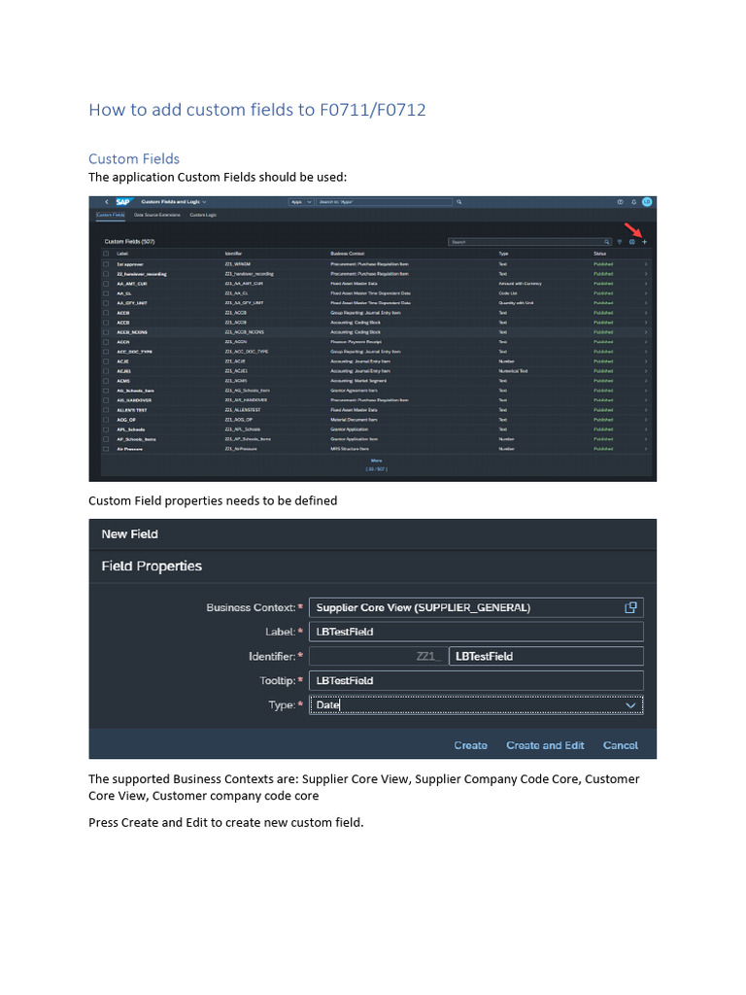Screen dimensions: 746x995
Task: Tick checkbox for ACC_DOC_TYPE row
Action: [106, 352]
